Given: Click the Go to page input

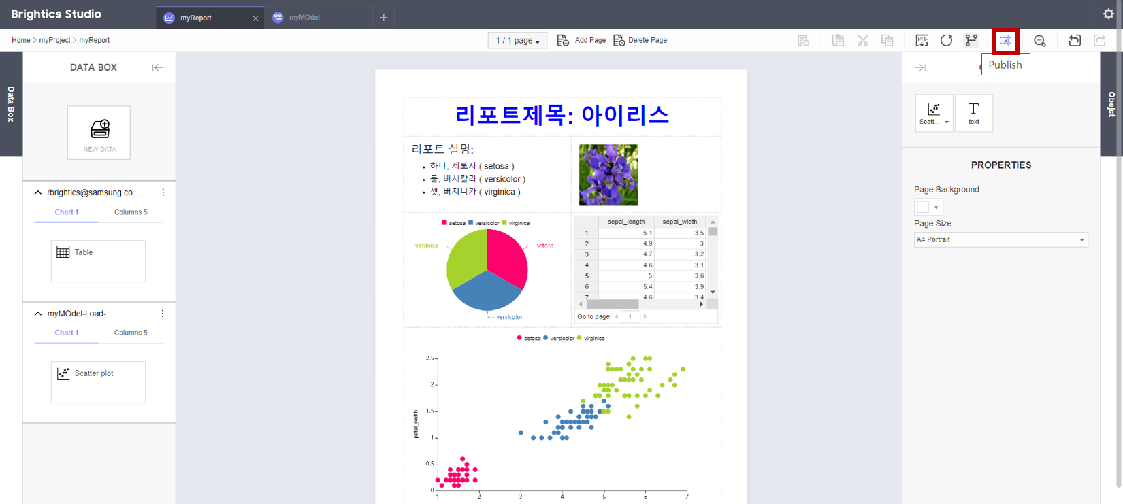Looking at the screenshot, I should click(630, 316).
